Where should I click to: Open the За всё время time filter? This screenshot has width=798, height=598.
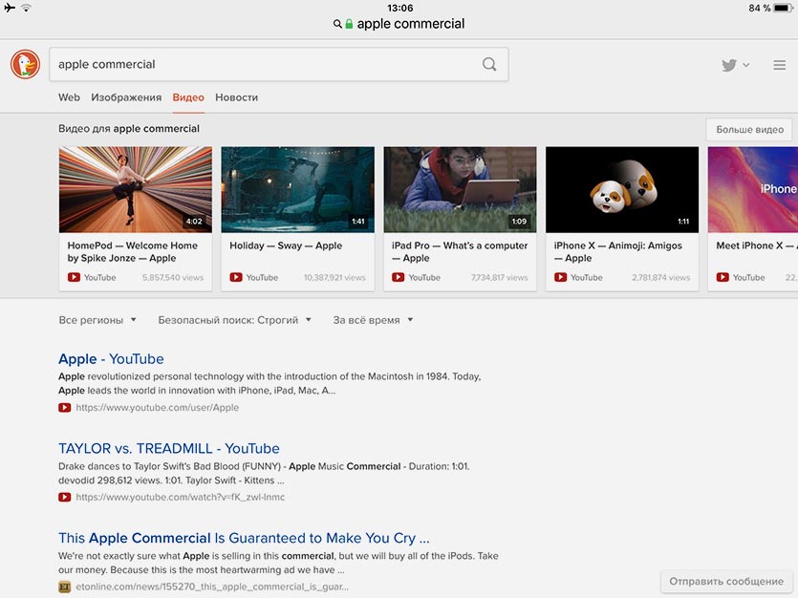click(373, 320)
